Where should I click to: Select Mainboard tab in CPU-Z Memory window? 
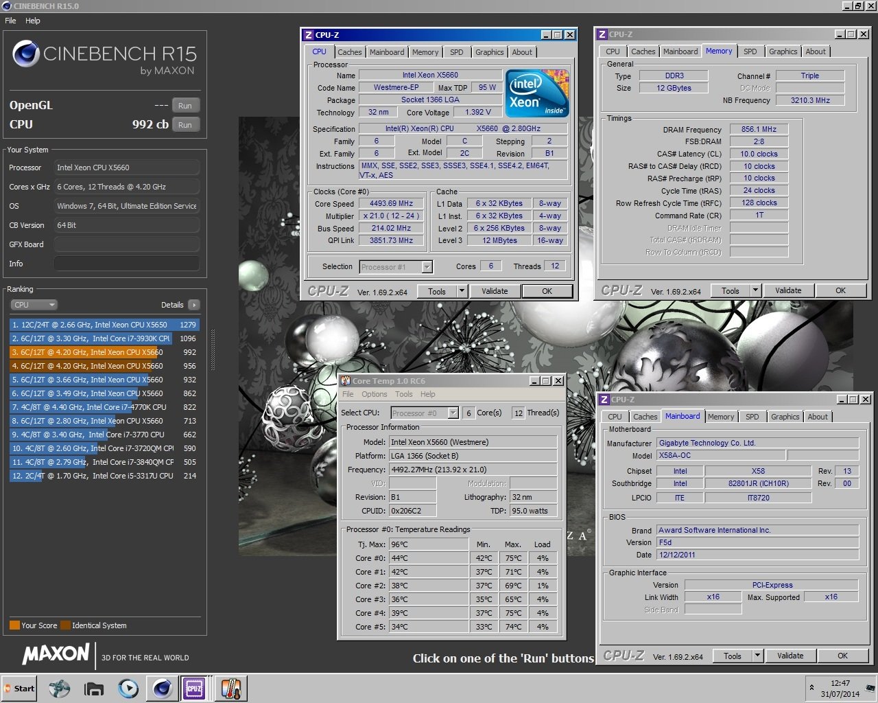[x=680, y=51]
